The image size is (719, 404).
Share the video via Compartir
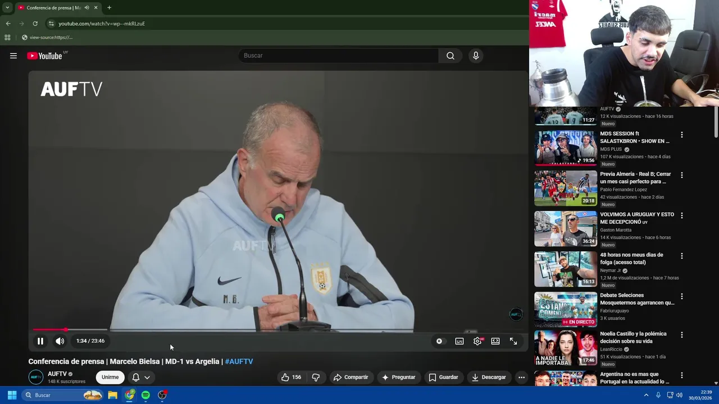tap(351, 377)
